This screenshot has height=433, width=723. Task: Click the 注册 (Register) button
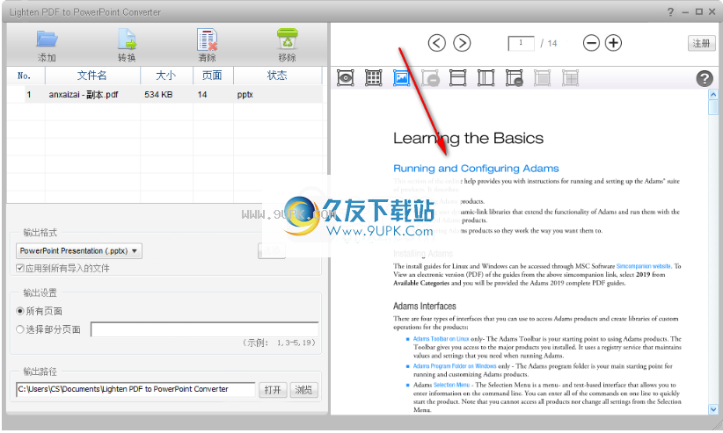(x=701, y=43)
